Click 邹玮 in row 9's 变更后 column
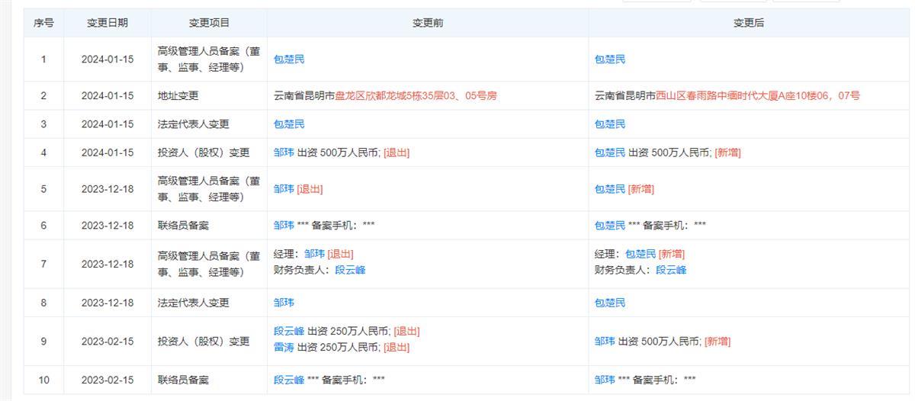This screenshot has width=915, height=401. (605, 342)
